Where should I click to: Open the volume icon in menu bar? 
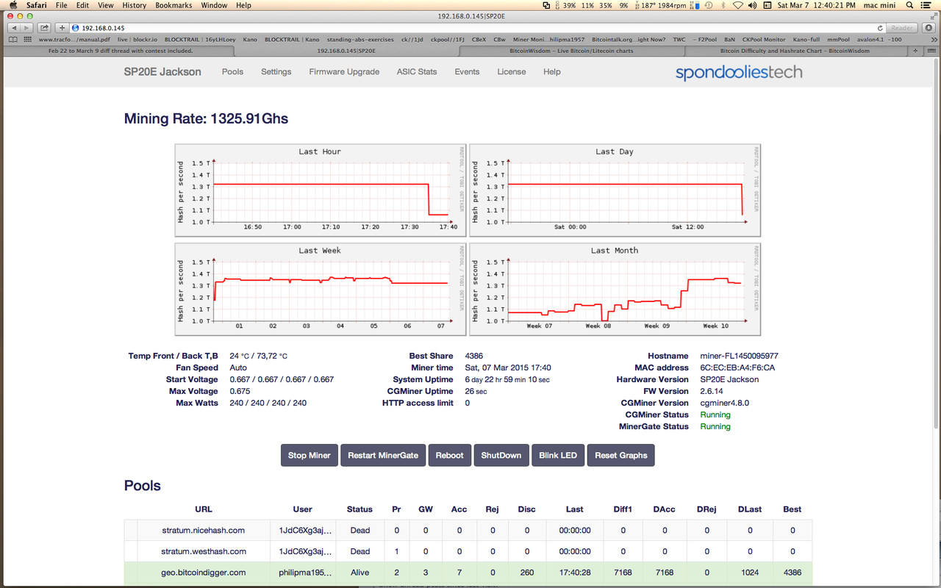click(752, 5)
